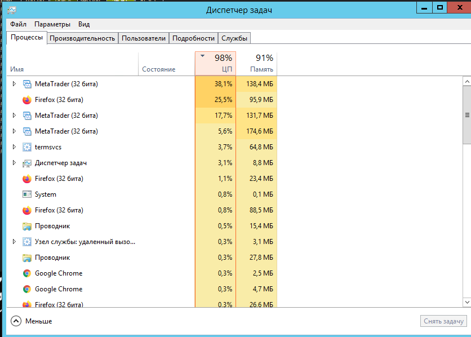Click the termsvcs gear icon
Viewport: 471px width, 337px height.
click(x=27, y=147)
